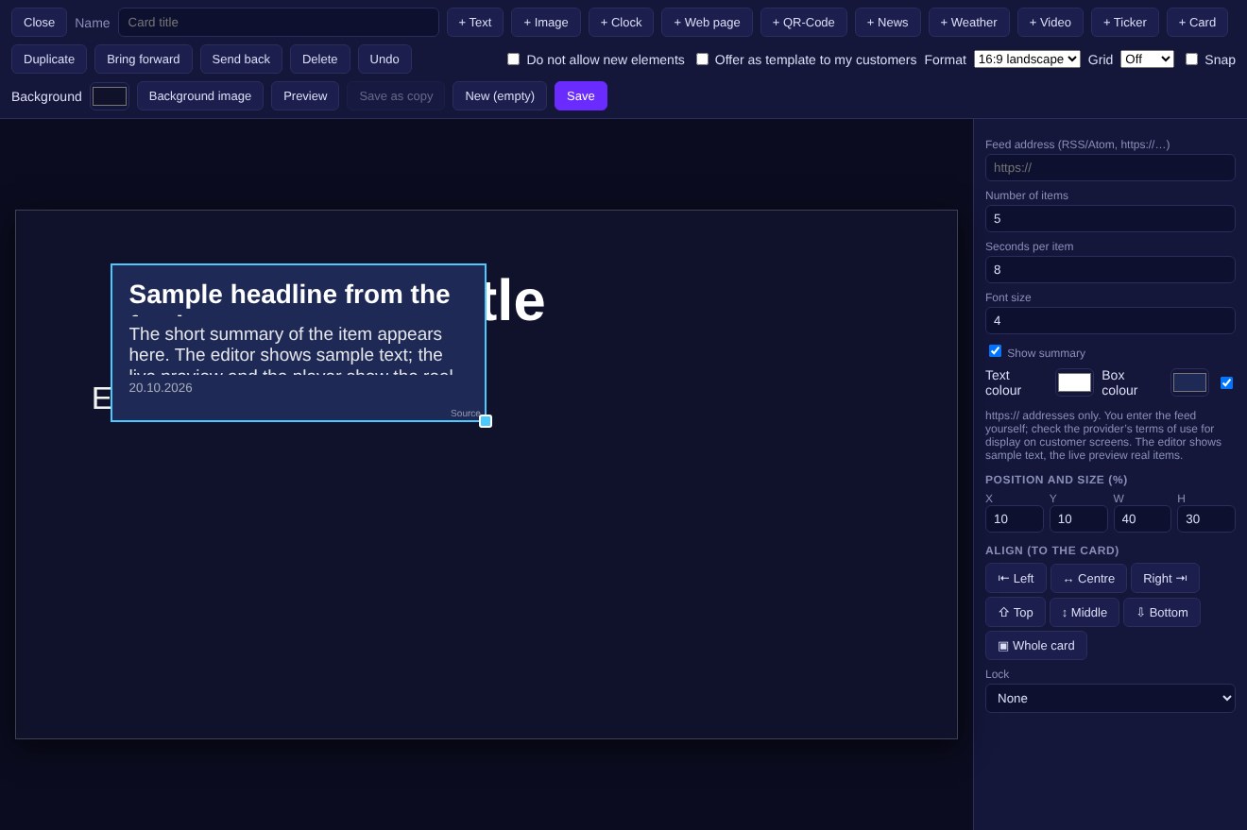Align element to the top

point(1016,612)
